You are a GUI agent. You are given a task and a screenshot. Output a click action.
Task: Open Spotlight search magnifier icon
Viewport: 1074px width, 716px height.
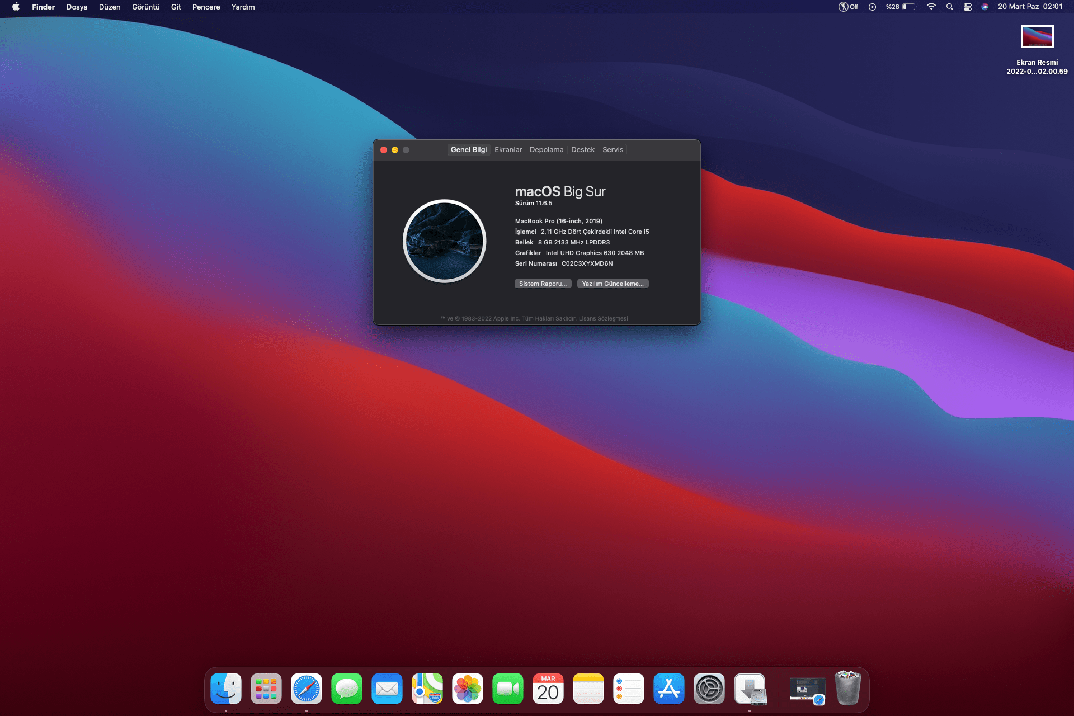click(x=950, y=7)
